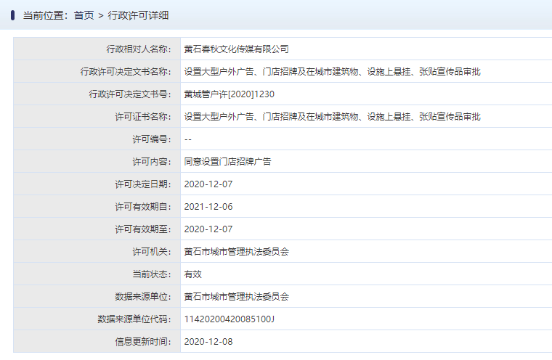Select document number 黄城管户许[2020]1230

click(x=230, y=94)
